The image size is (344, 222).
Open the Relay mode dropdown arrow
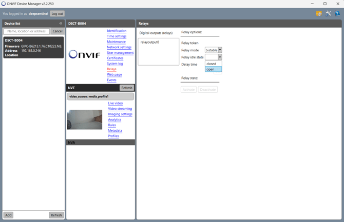tap(220, 50)
